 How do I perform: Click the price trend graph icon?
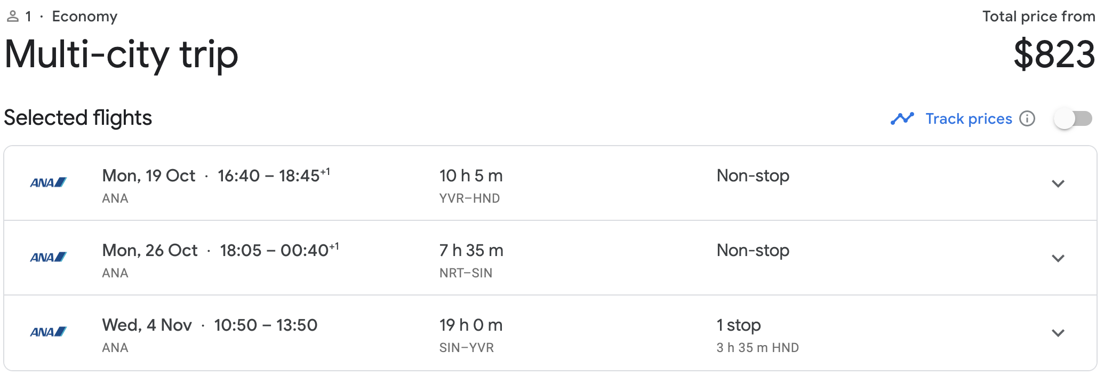coord(902,118)
